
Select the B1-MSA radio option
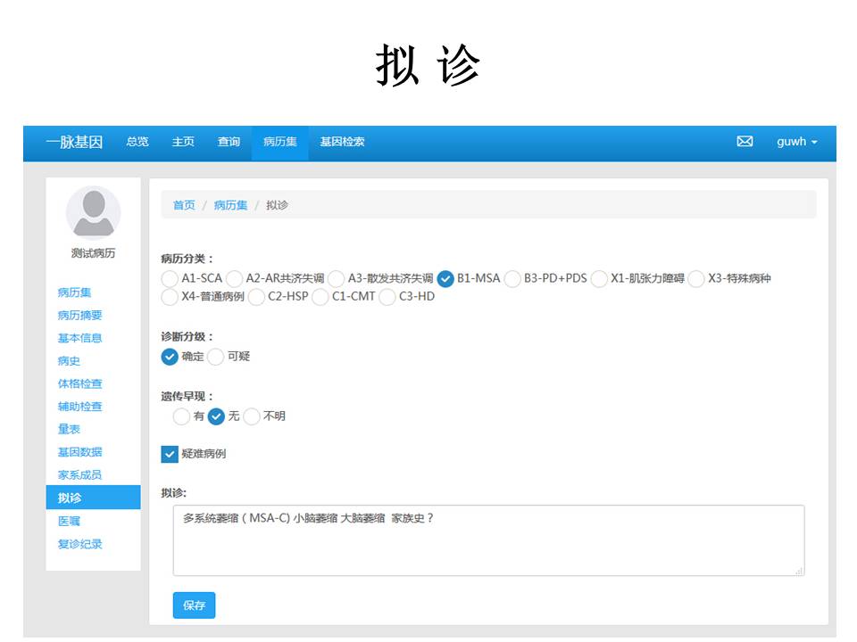tap(445, 278)
